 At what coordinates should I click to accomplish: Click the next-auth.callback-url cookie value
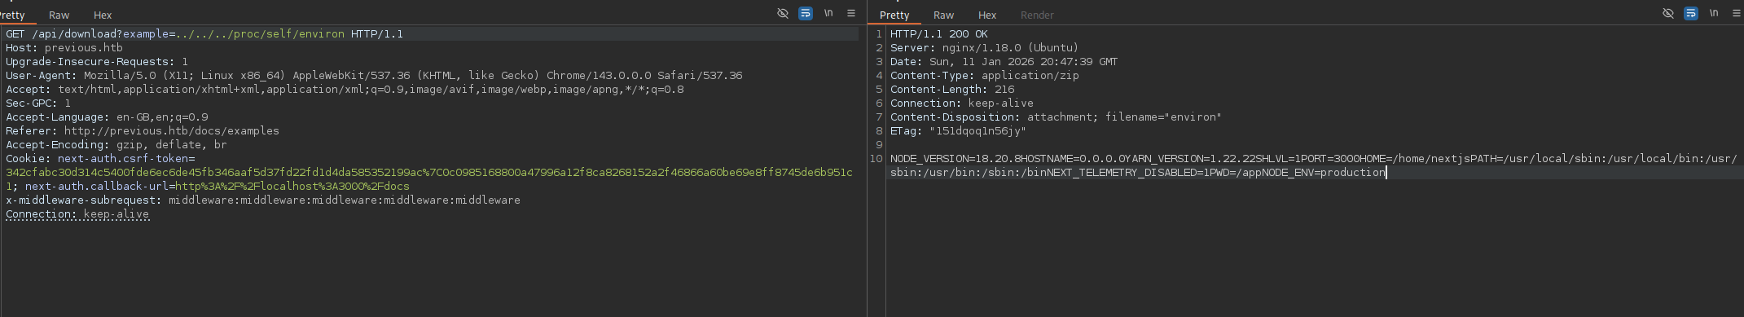click(x=292, y=187)
